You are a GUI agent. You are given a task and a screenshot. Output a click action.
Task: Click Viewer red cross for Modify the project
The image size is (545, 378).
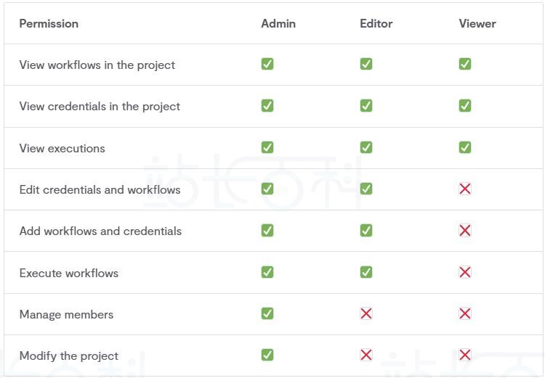click(465, 355)
